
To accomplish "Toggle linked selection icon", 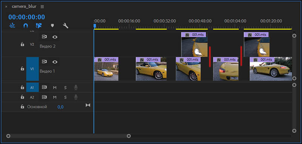I will tap(39, 26).
